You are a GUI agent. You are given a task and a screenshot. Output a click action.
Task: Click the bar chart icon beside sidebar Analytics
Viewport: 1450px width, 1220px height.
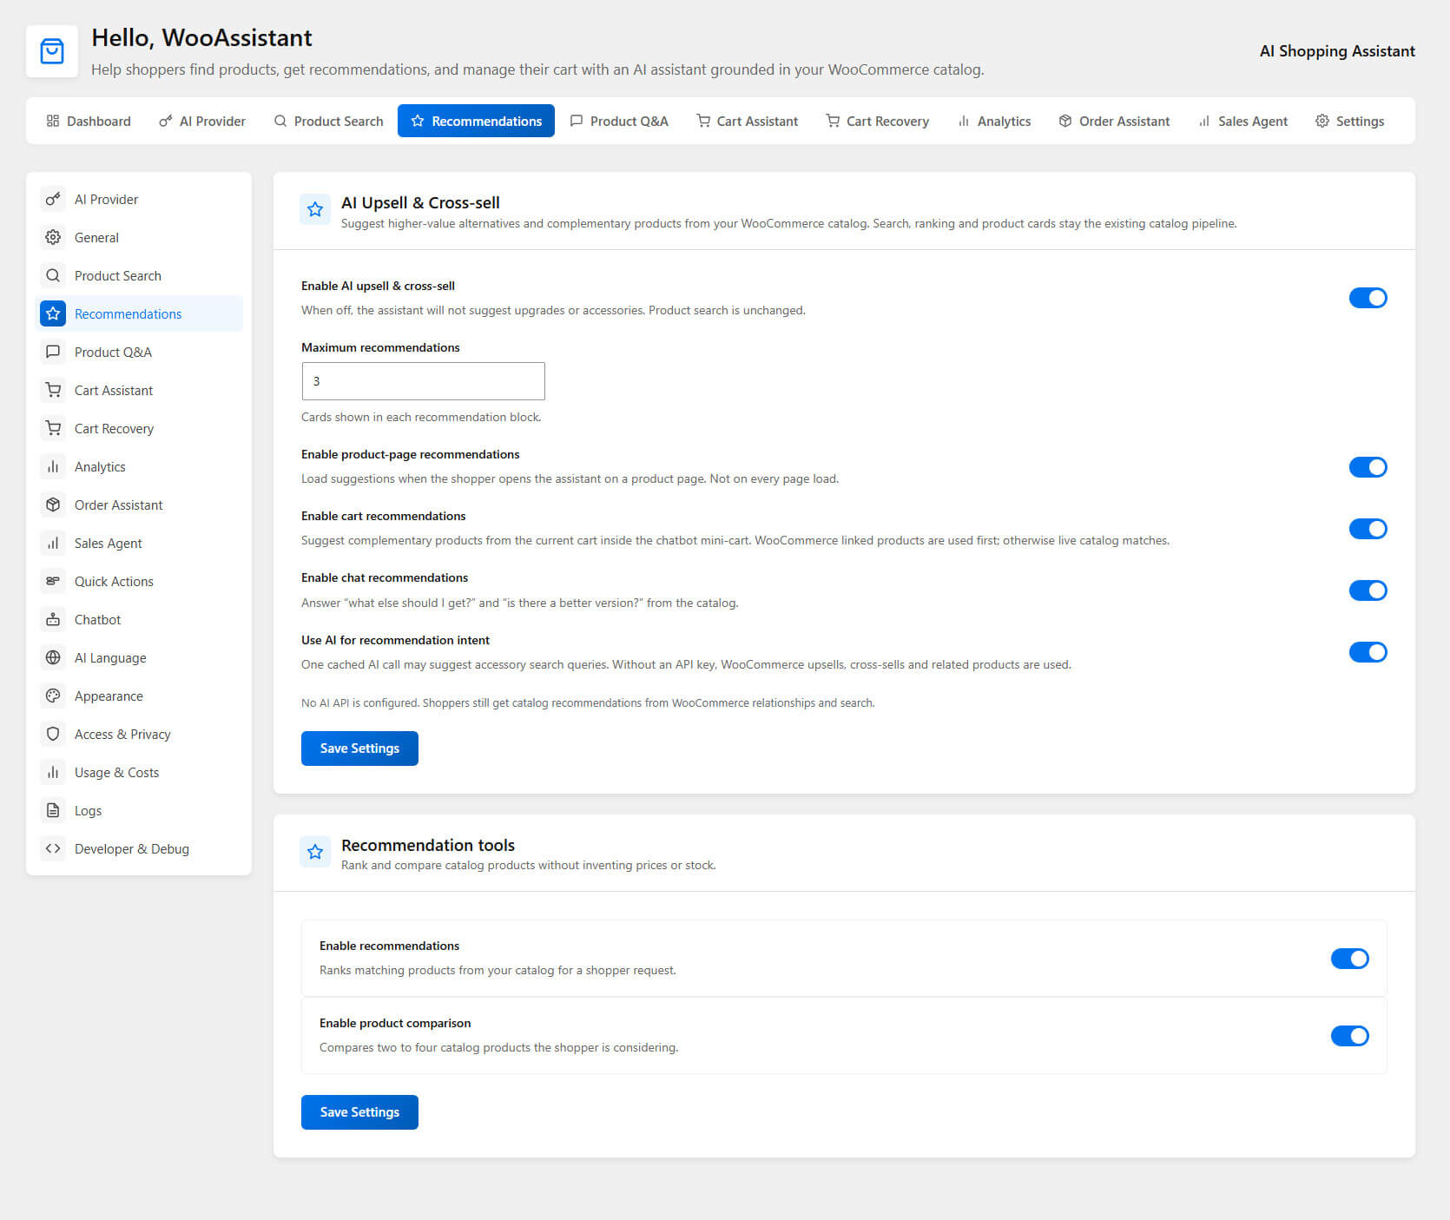click(53, 466)
